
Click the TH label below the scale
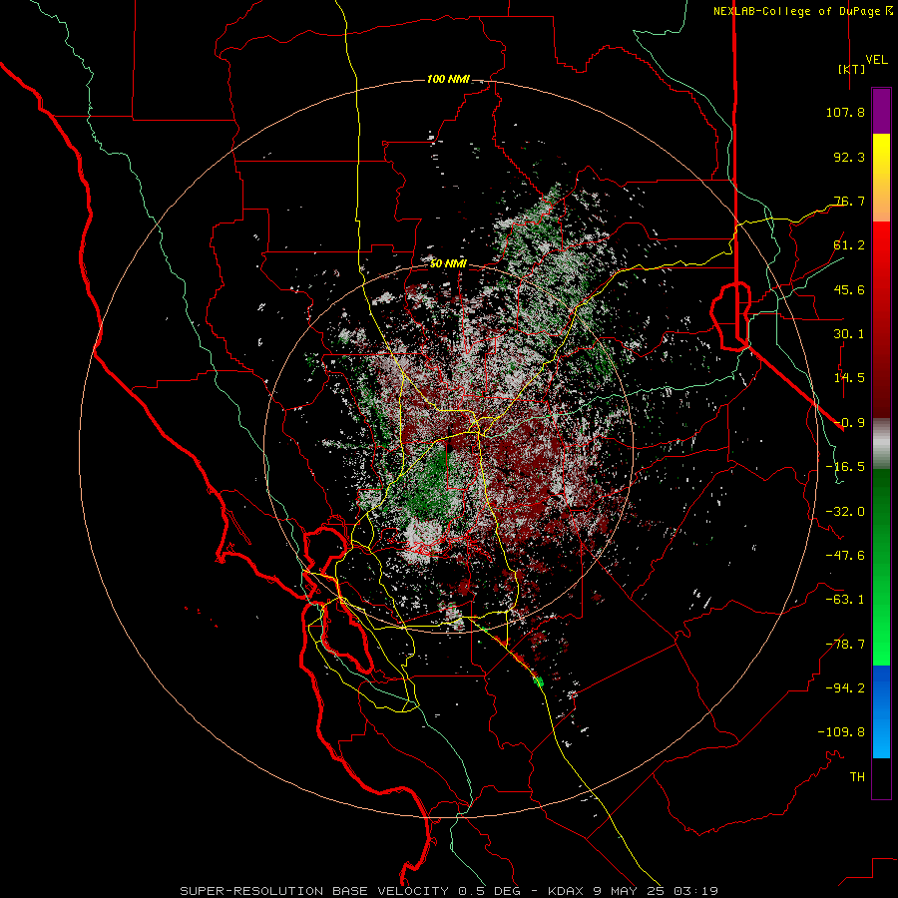857,776
